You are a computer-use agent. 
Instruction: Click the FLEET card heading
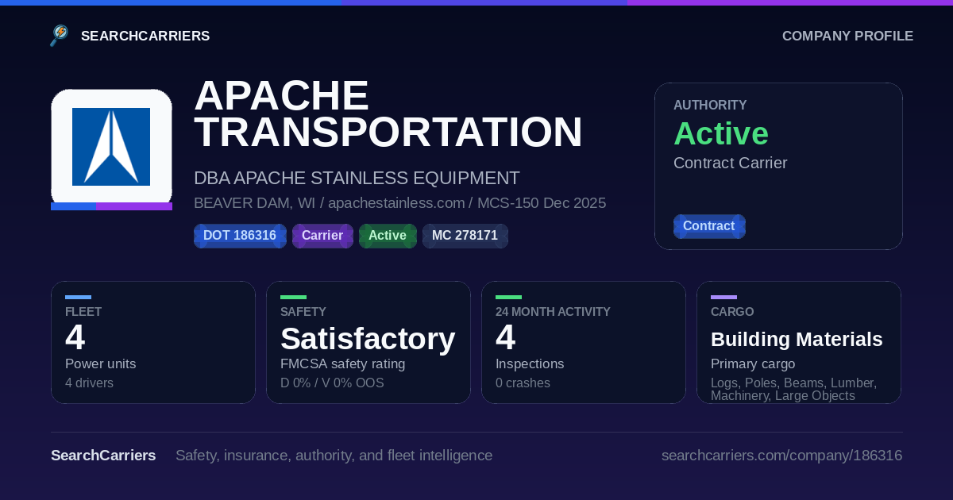point(83,312)
